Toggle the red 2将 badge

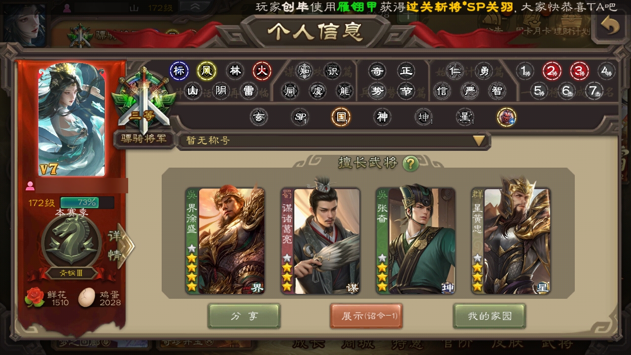click(552, 71)
